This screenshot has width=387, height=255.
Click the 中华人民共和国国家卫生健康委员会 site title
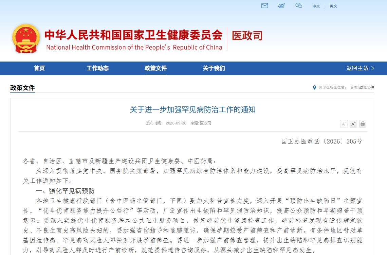pos(133,35)
